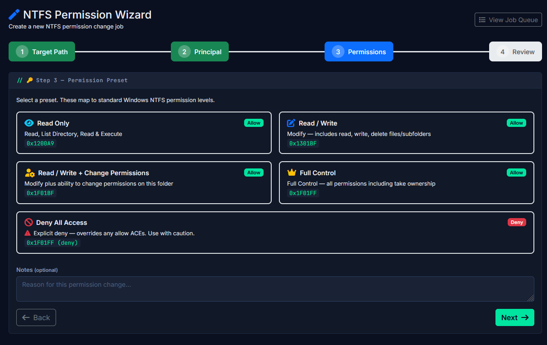Click 'Read, List Directory, Read & Execute' description
Viewport: 547px width, 345px height.
(73, 134)
